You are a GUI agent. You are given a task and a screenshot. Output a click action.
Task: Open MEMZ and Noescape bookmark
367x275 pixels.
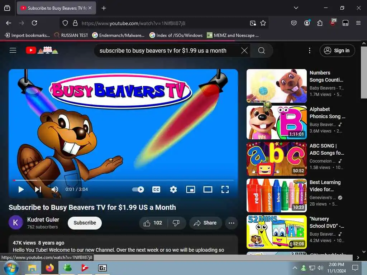click(x=233, y=35)
